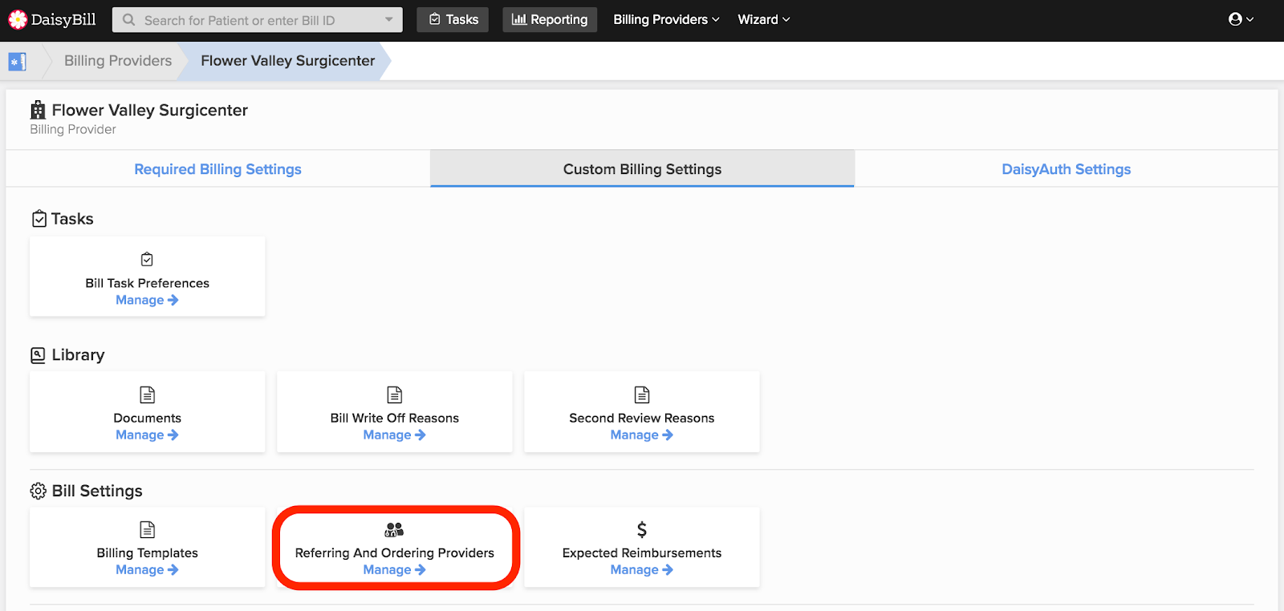The height and width of the screenshot is (611, 1284).
Task: Click the 'Documents' card title
Action: point(148,418)
